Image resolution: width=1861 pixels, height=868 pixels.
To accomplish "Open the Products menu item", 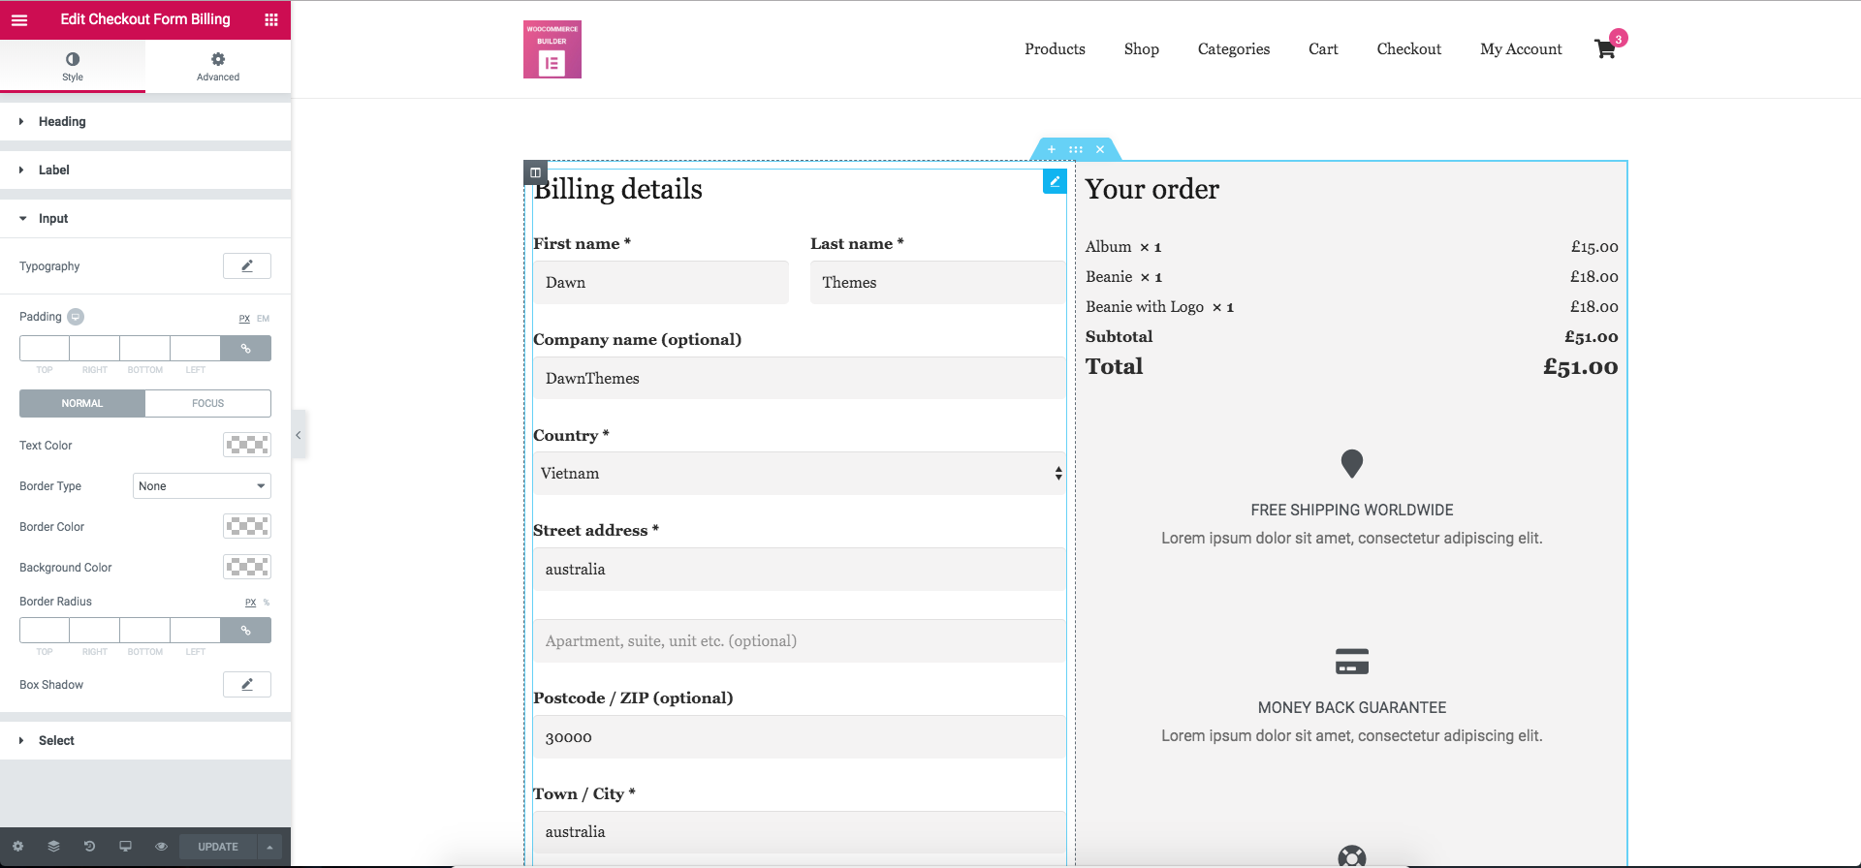I will pos(1055,48).
